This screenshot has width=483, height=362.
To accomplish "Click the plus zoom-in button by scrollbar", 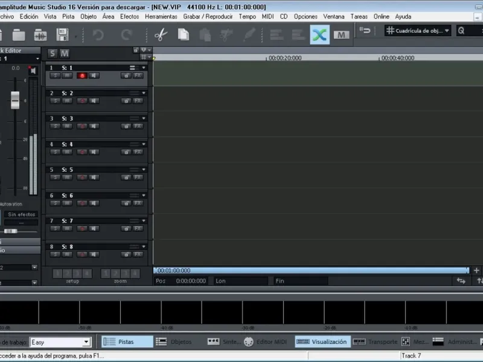I will click(x=476, y=270).
